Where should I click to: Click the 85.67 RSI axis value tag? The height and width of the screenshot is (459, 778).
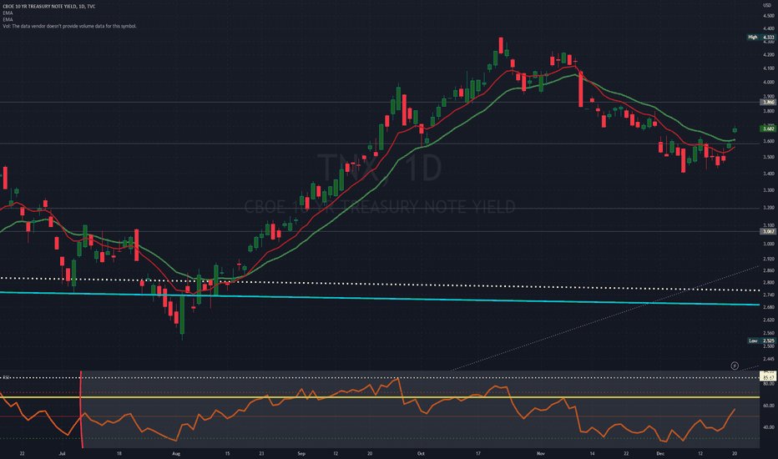click(x=769, y=377)
